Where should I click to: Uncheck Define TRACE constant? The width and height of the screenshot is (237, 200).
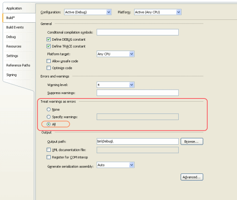pos(49,46)
